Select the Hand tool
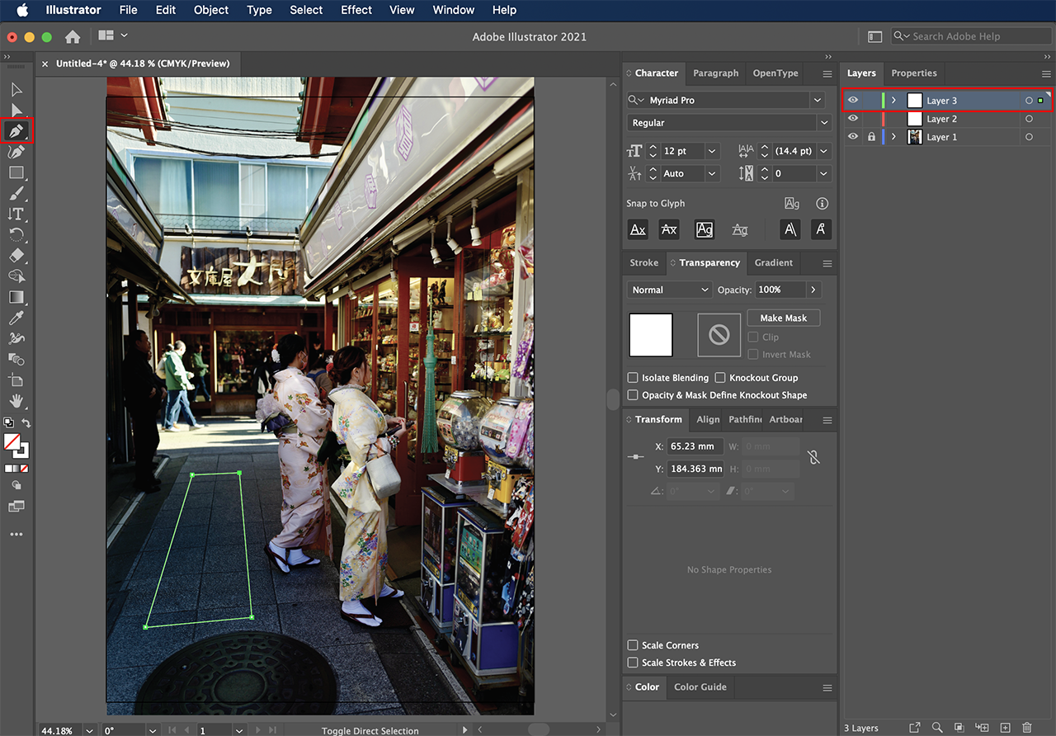 [x=16, y=401]
